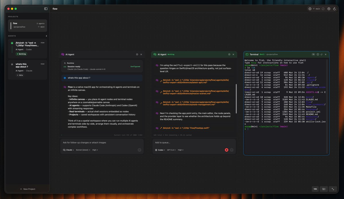
Task: Click the layout arrange icon at the bottom right
Action: [x=324, y=189]
